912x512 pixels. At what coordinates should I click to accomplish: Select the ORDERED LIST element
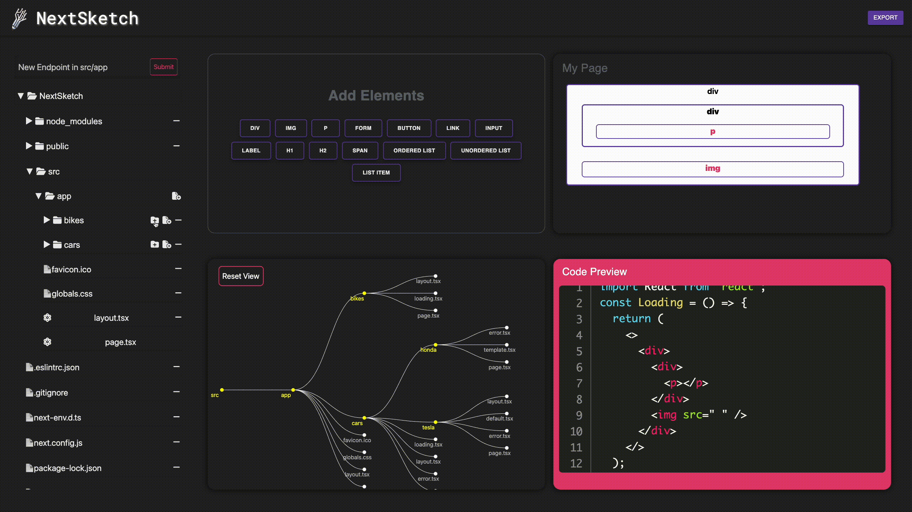pos(413,150)
